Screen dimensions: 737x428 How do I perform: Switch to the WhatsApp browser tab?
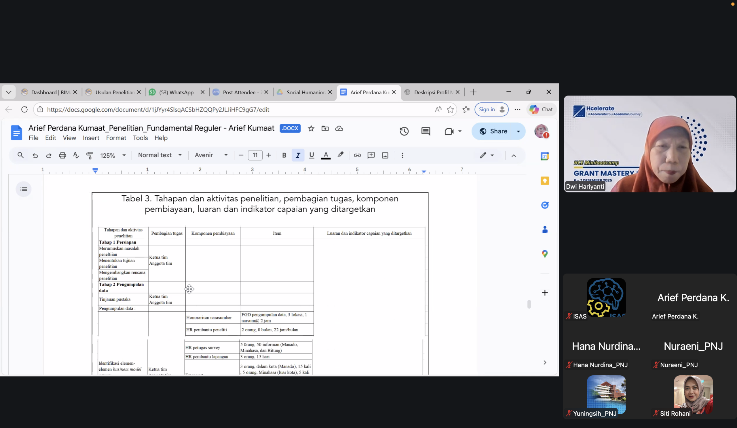tap(176, 92)
